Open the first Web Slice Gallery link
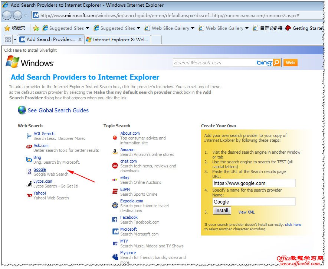Screen dimensions: 328x269 tap(167, 28)
